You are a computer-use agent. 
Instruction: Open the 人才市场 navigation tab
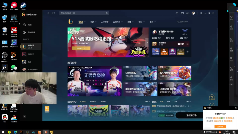point(105,22)
